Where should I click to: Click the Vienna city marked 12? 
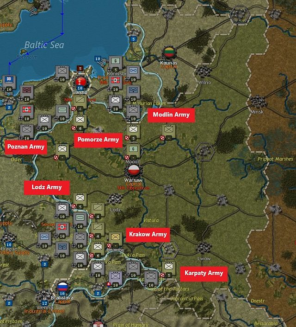44,296
